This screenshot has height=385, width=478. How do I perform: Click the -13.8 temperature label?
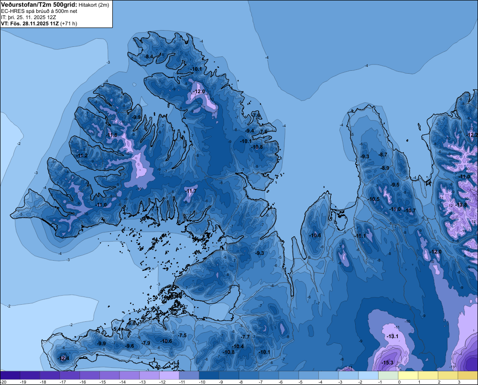(x=460, y=205)
